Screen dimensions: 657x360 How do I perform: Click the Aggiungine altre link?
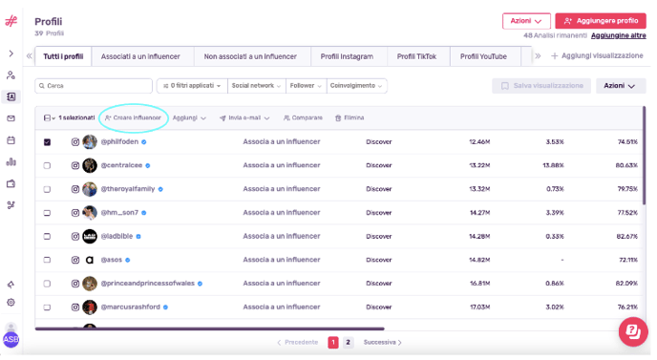click(619, 35)
